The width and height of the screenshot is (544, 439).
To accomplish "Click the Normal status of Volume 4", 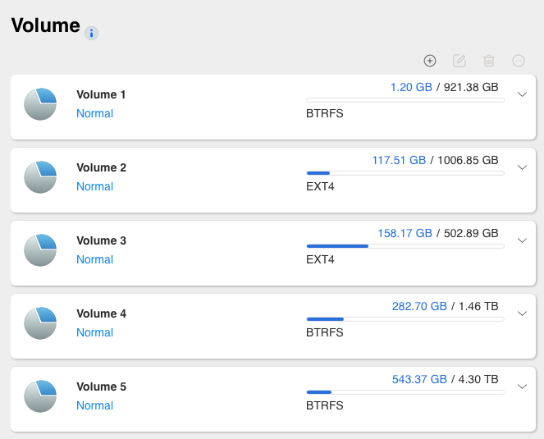I will (x=94, y=332).
